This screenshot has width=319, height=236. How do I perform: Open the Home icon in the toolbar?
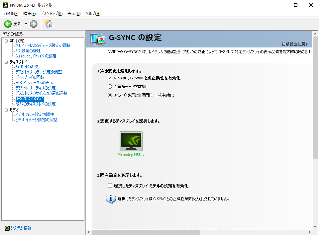coord(49,24)
